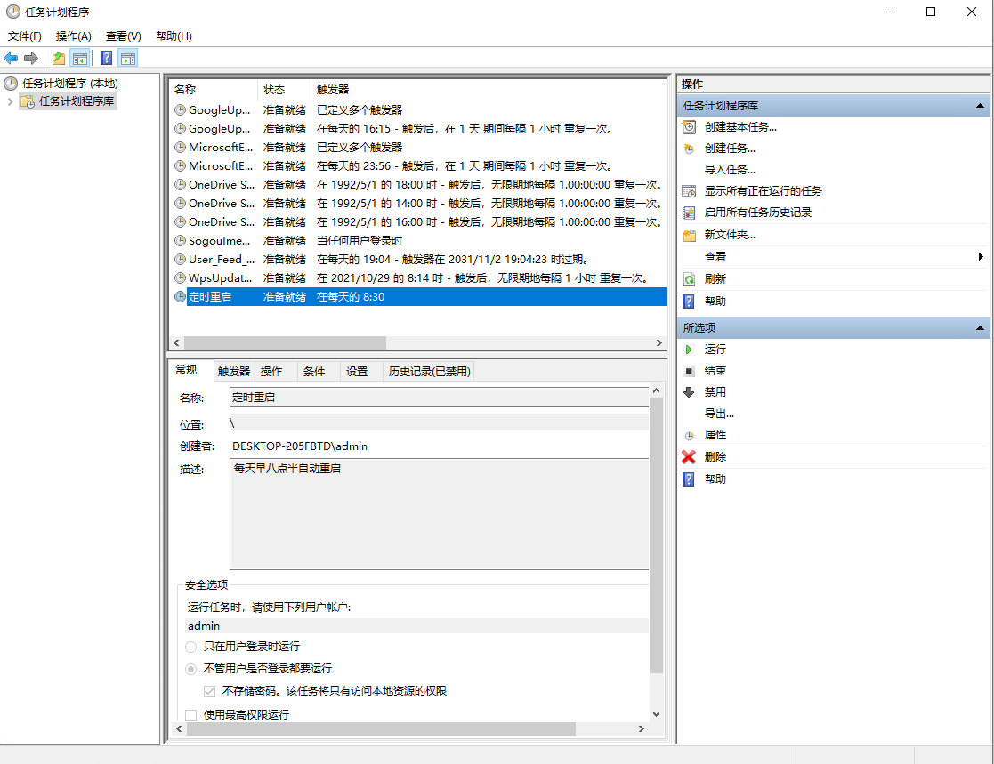Viewport: 994px width, 764px height.
Task: Select 只在用户登录时运行 radio button
Action: coord(191,647)
